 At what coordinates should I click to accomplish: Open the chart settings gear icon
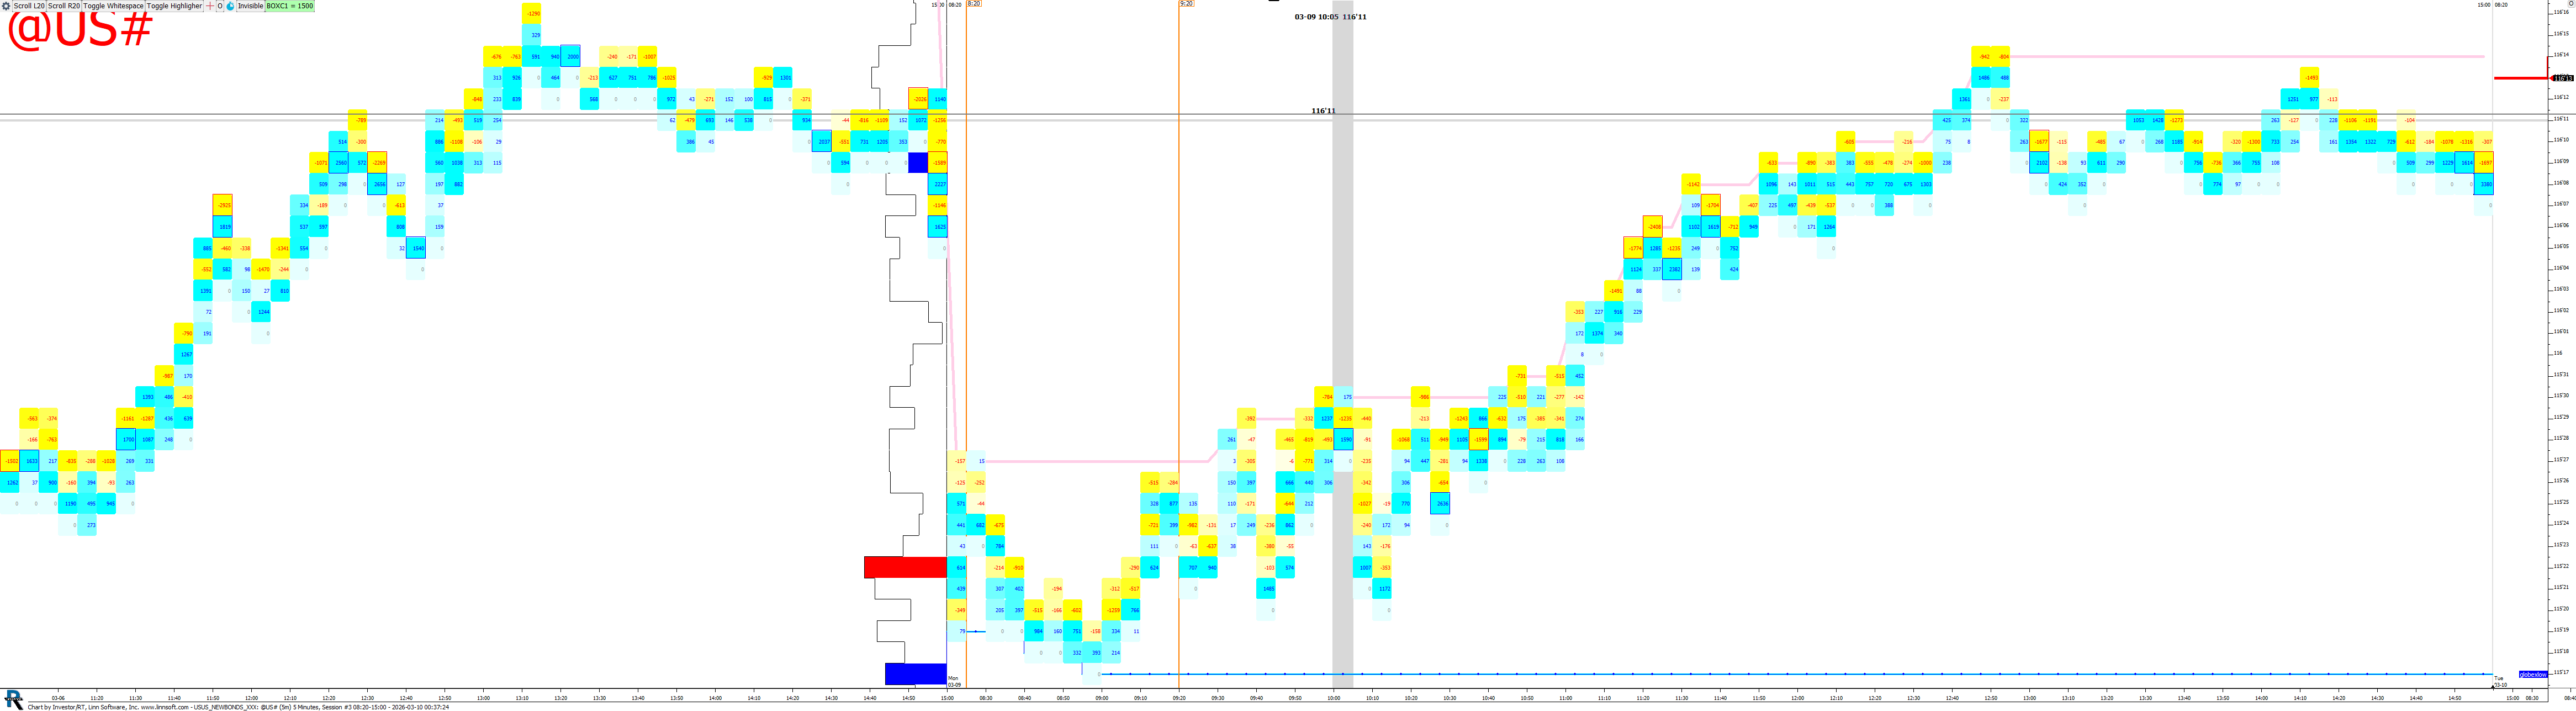point(6,6)
